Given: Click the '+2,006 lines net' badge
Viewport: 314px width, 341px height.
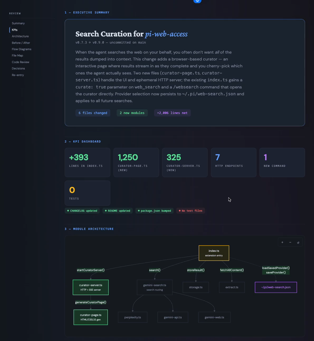Looking at the screenshot, I should (x=172, y=113).
